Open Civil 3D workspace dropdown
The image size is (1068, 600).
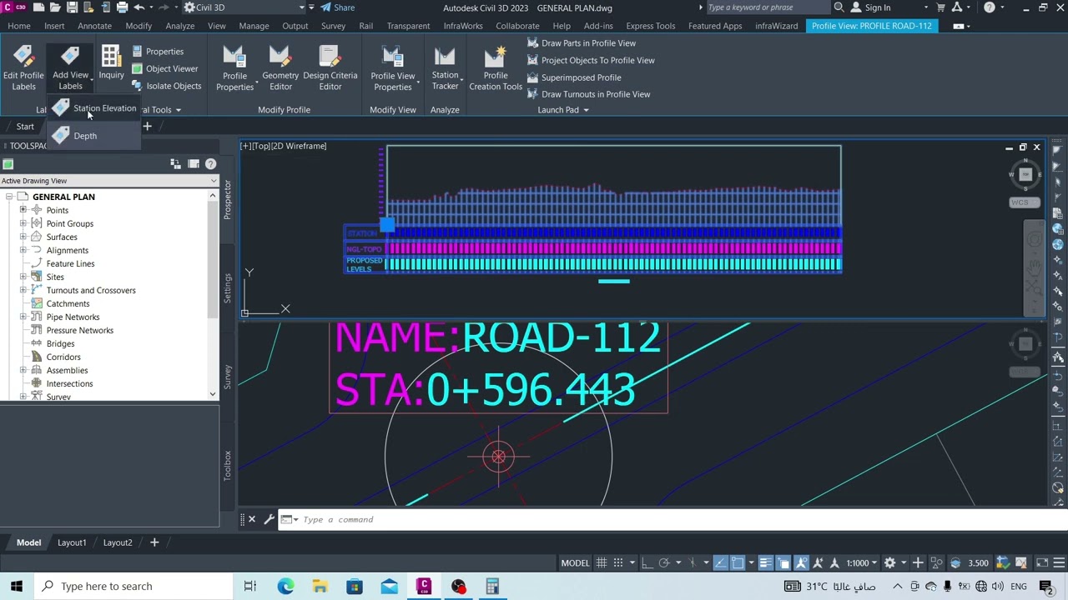click(245, 7)
